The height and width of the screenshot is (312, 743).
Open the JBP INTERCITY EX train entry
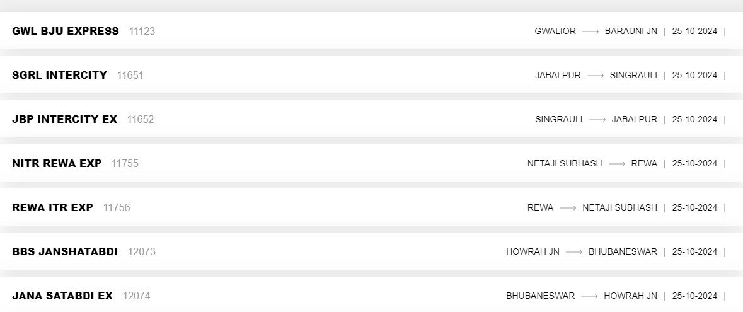[64, 119]
